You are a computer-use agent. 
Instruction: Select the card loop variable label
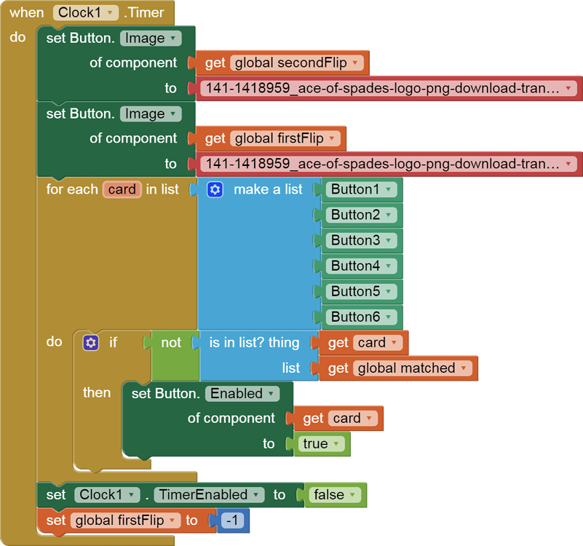122,189
